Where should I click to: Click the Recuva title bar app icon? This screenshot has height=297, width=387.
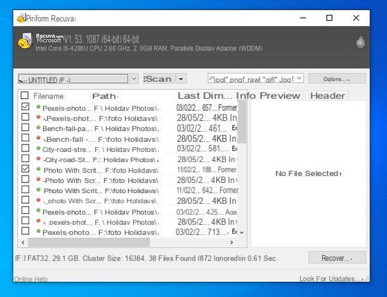(21, 18)
